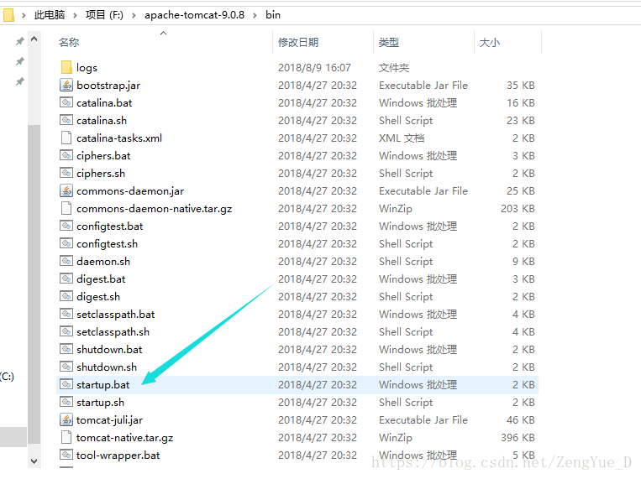The image size is (641, 479).
Task: Open apache-tomcat-9.0.8 breadcrumb segment
Action: [194, 15]
